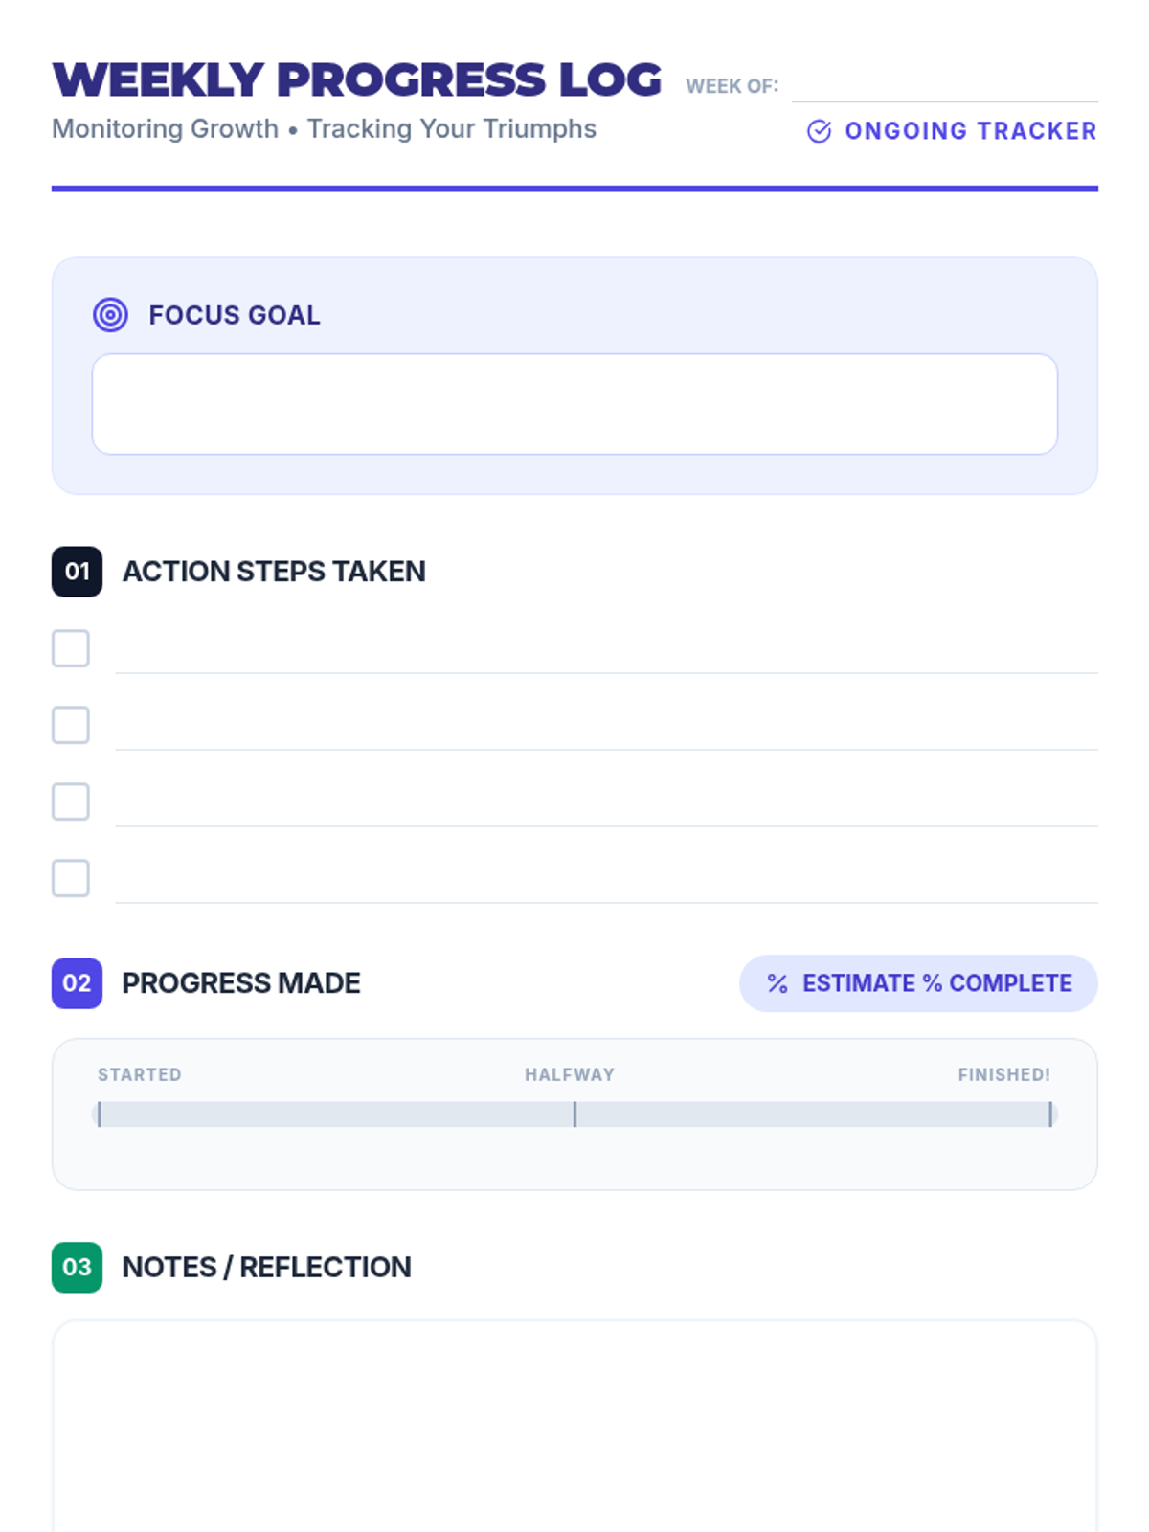Click the first action step writing line
The image size is (1149, 1532).
[605, 655]
